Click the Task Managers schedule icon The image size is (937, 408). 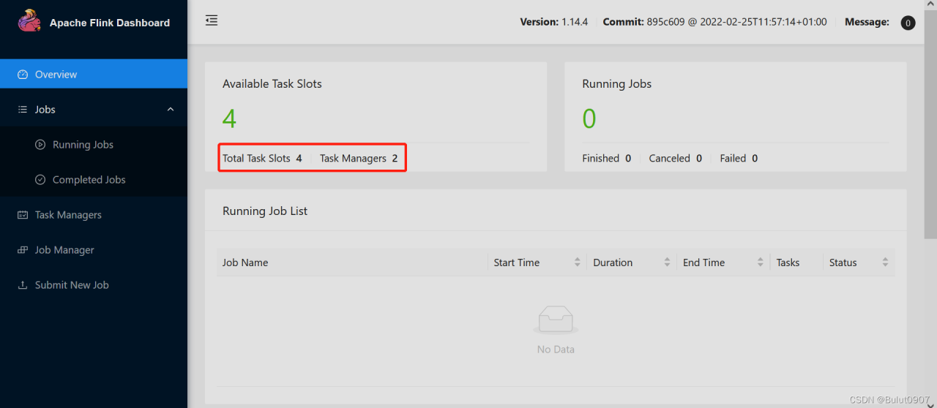pos(23,215)
